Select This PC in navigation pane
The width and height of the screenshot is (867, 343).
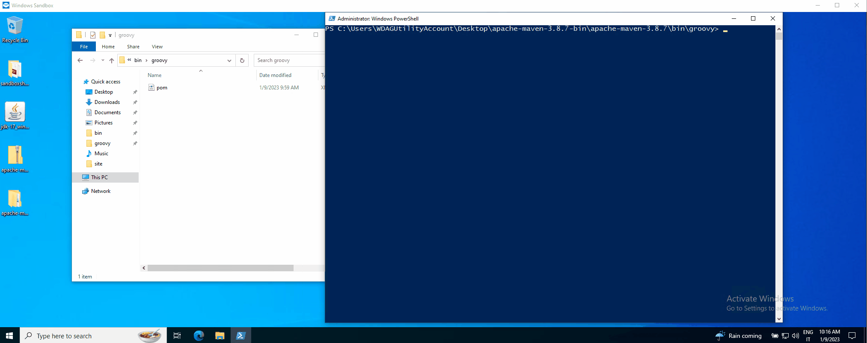pyautogui.click(x=99, y=177)
